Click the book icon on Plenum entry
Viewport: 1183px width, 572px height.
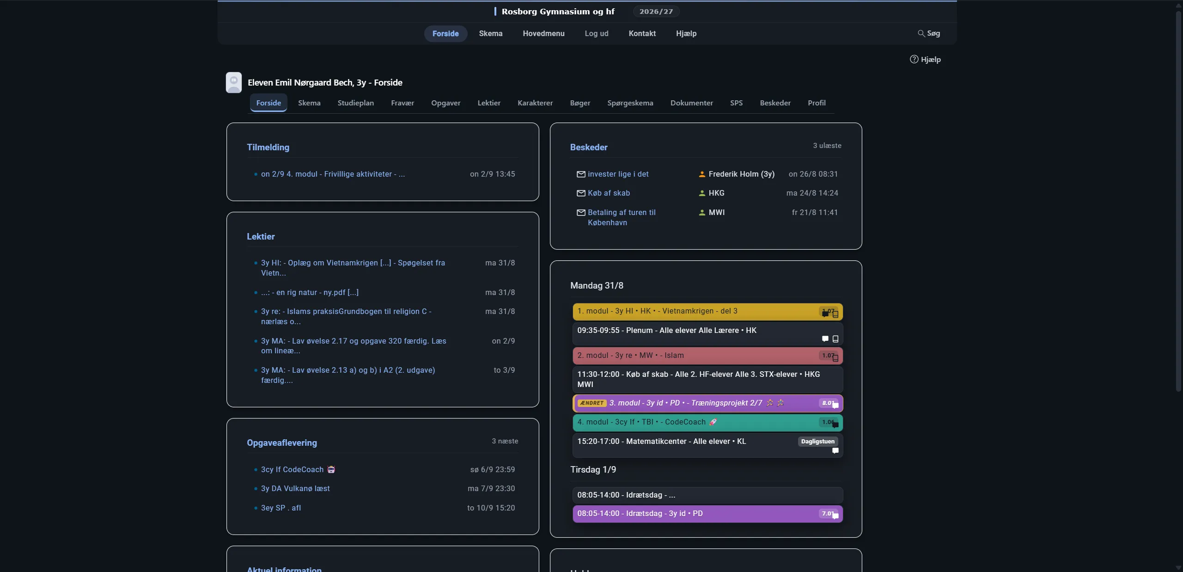click(835, 339)
